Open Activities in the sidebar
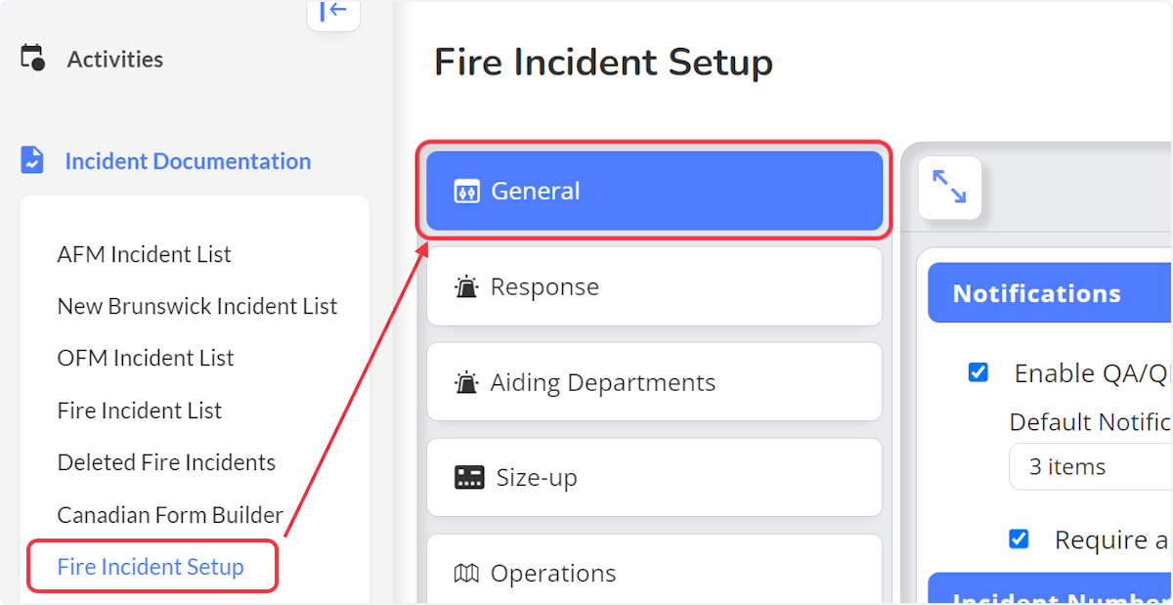 point(115,59)
